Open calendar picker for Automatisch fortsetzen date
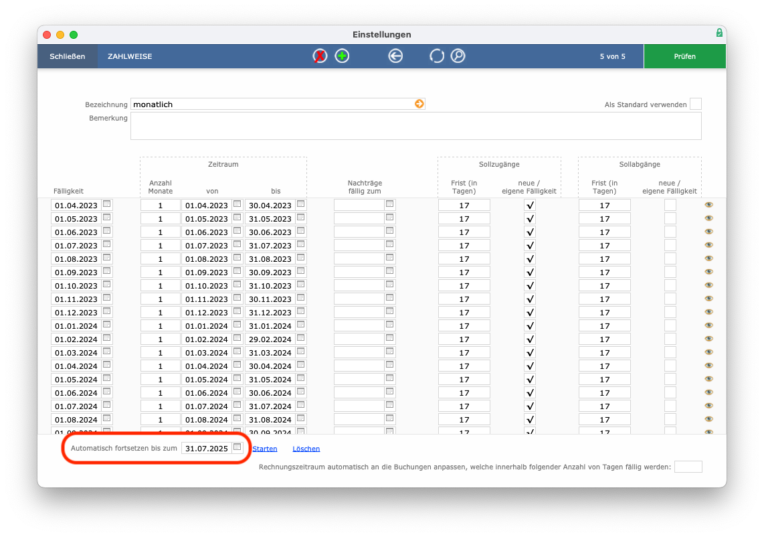 click(x=237, y=447)
